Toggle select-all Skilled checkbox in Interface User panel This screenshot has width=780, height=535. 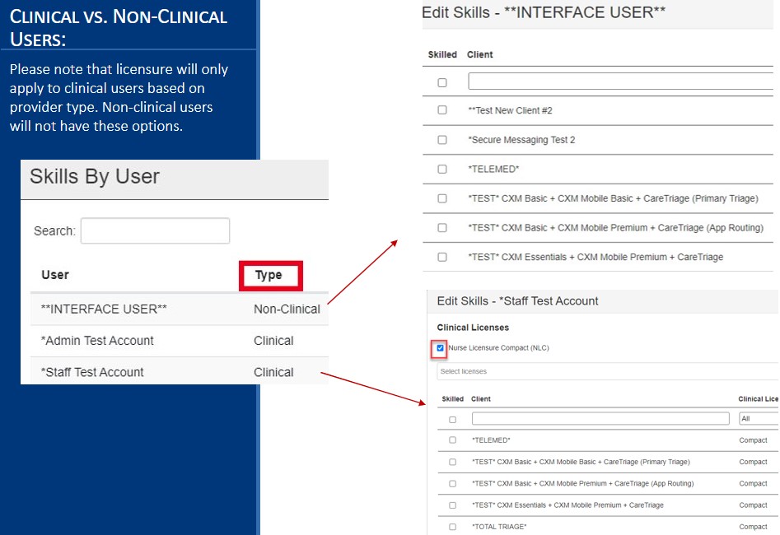pyautogui.click(x=442, y=82)
